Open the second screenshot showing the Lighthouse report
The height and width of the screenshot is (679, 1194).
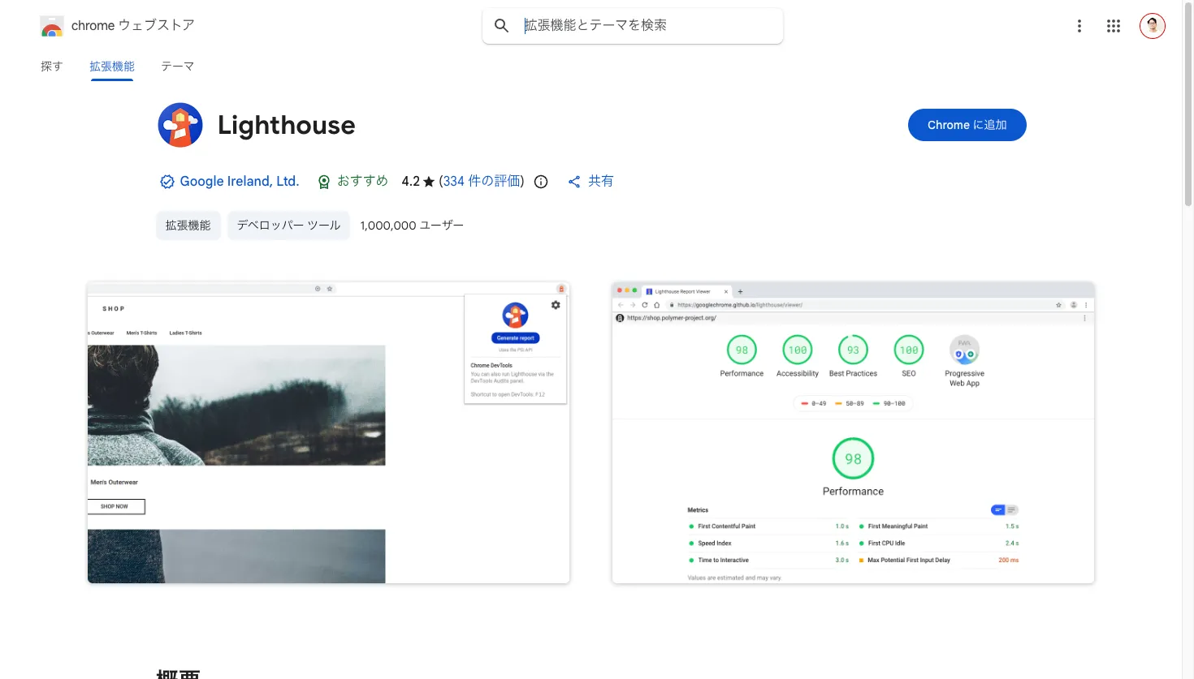click(853, 432)
